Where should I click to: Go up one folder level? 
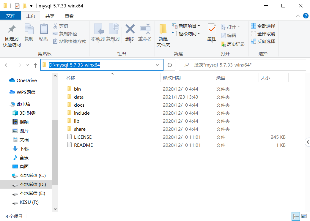point(35,65)
